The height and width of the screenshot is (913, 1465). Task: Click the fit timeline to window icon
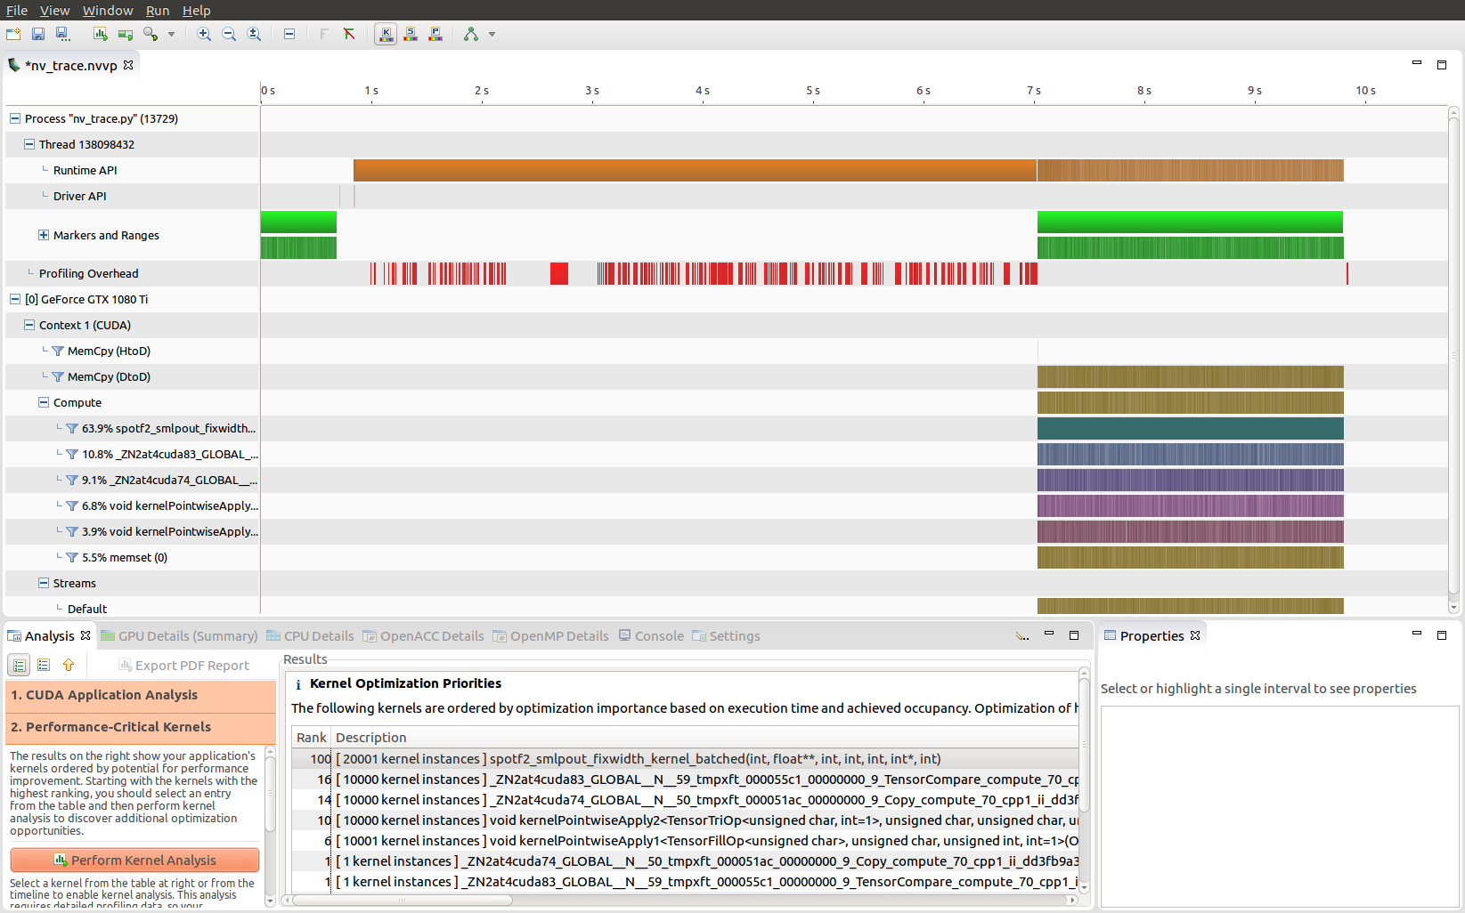click(254, 34)
